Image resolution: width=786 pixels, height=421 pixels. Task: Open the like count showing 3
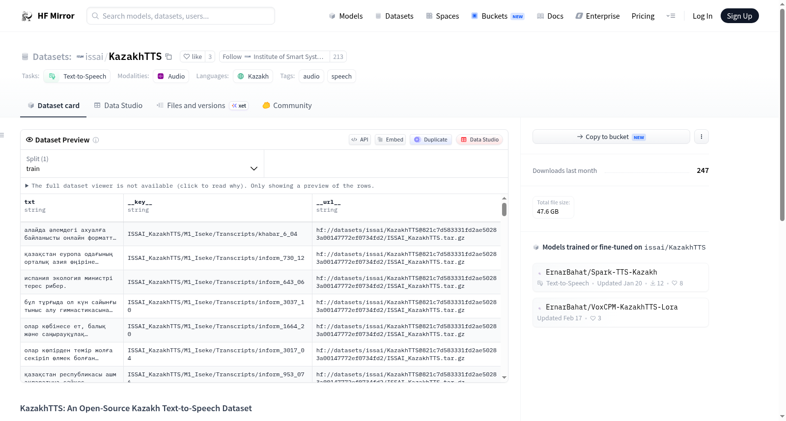coord(210,56)
